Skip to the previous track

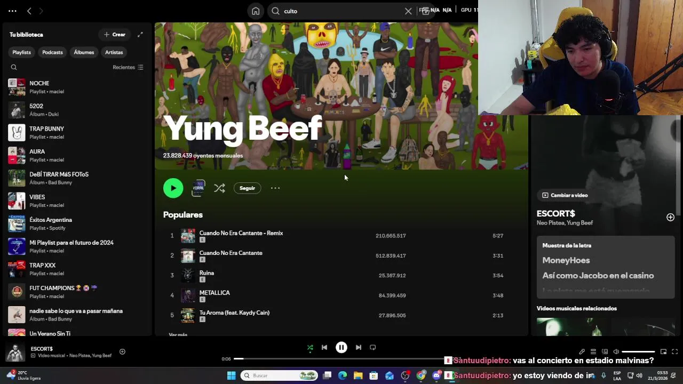pos(324,347)
